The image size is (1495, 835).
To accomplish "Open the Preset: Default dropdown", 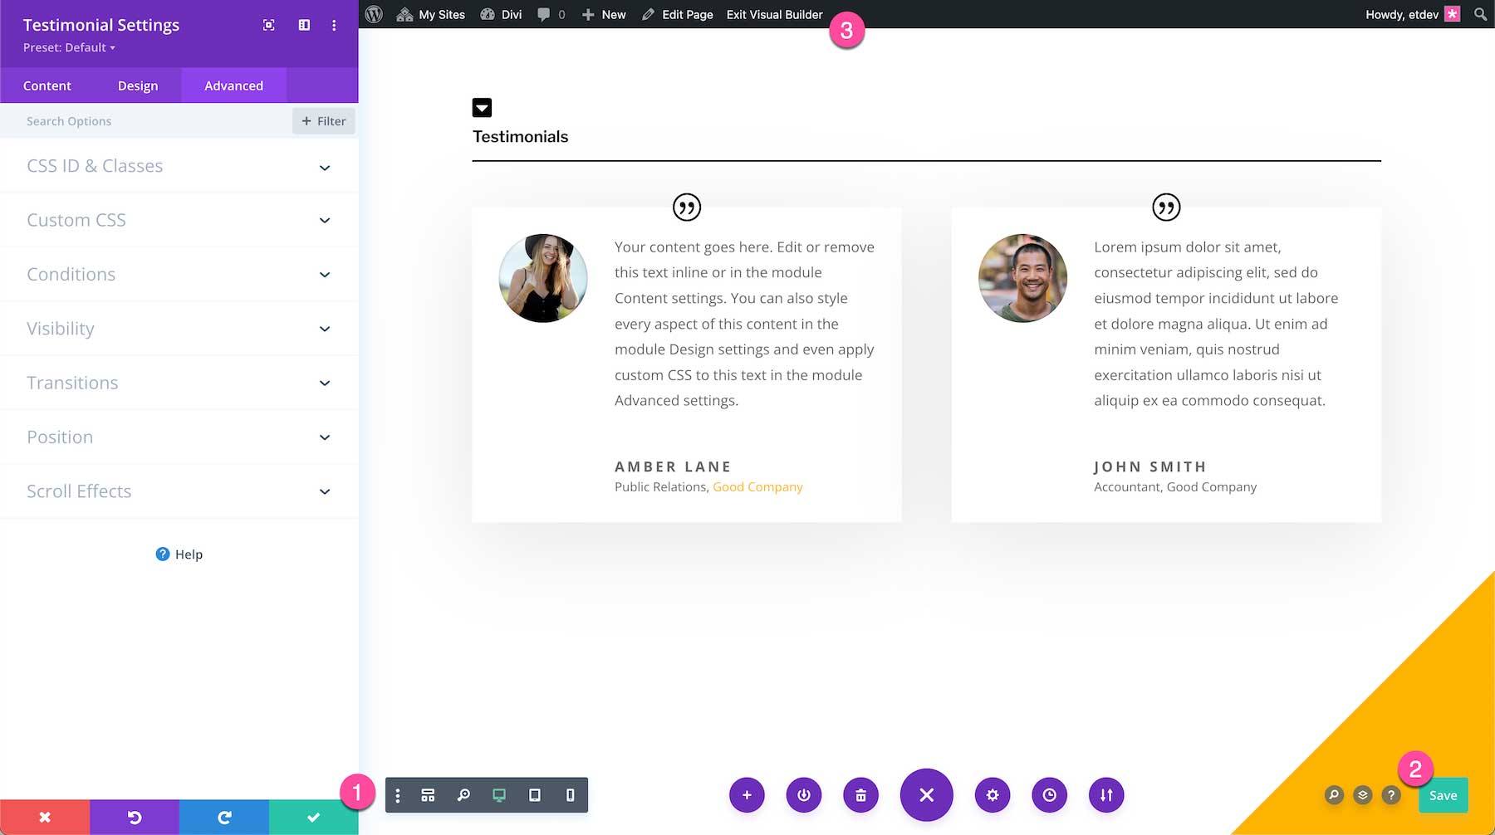I will tap(68, 47).
